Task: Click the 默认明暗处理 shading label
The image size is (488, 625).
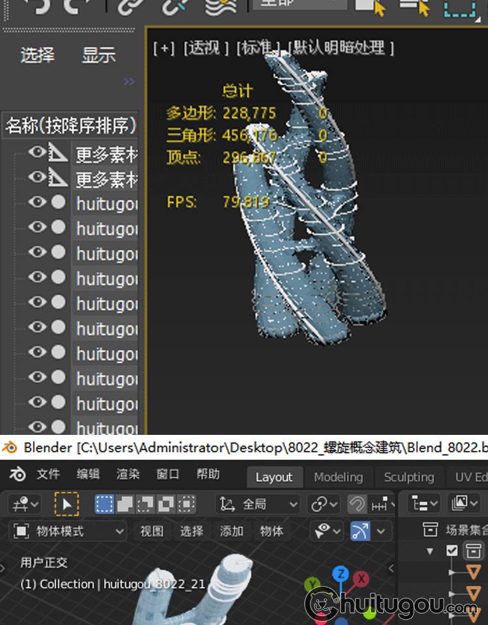Action: click(342, 48)
